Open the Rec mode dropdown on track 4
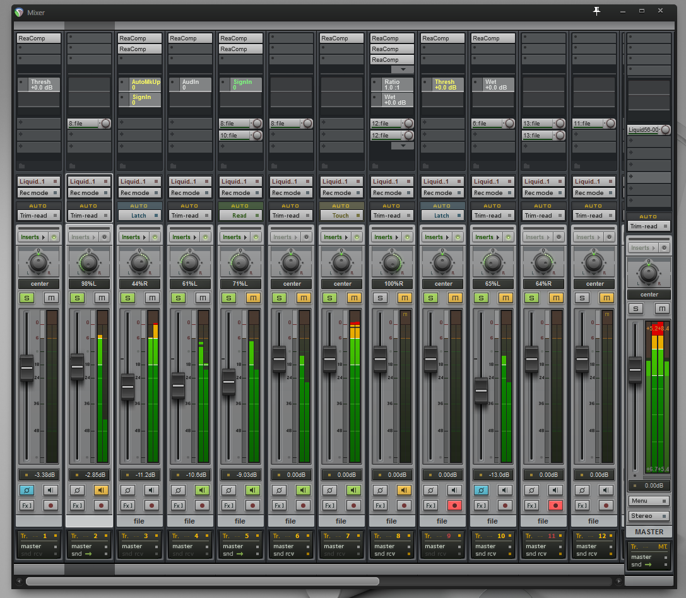 [x=190, y=193]
